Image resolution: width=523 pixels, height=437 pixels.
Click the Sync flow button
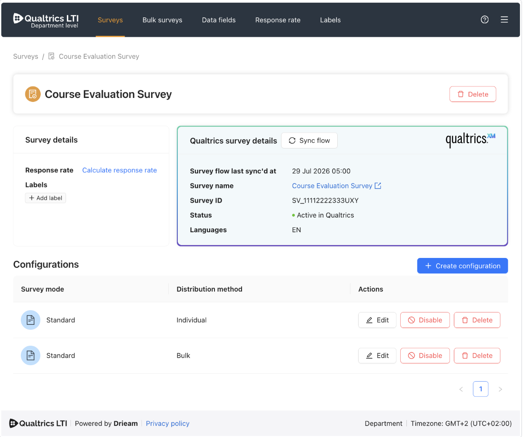pos(309,140)
